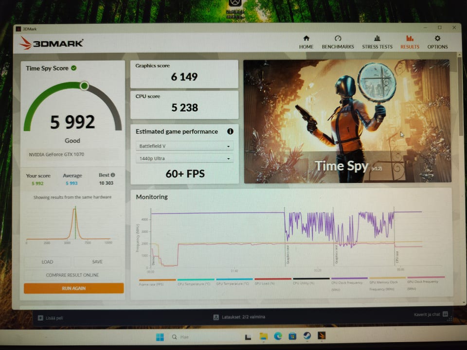Toggle the GPU Clock Frequency legend item
Screen dimensions: 467x350
(x=426, y=283)
